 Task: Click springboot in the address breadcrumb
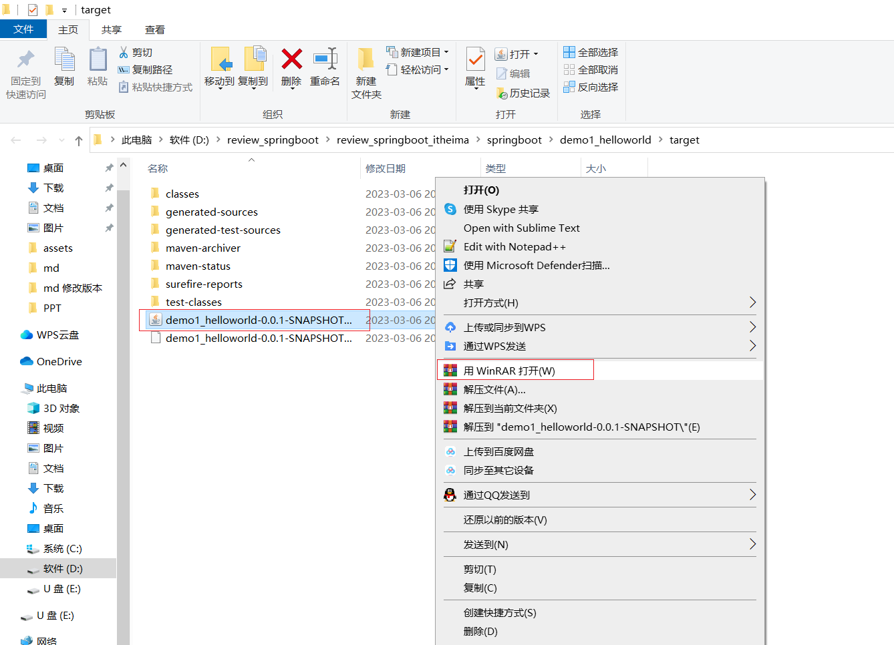click(x=514, y=140)
